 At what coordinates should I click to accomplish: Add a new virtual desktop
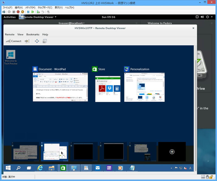pyautogui.click(x=172, y=152)
